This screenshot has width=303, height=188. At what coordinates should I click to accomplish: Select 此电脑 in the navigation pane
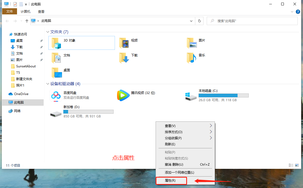[23, 103]
